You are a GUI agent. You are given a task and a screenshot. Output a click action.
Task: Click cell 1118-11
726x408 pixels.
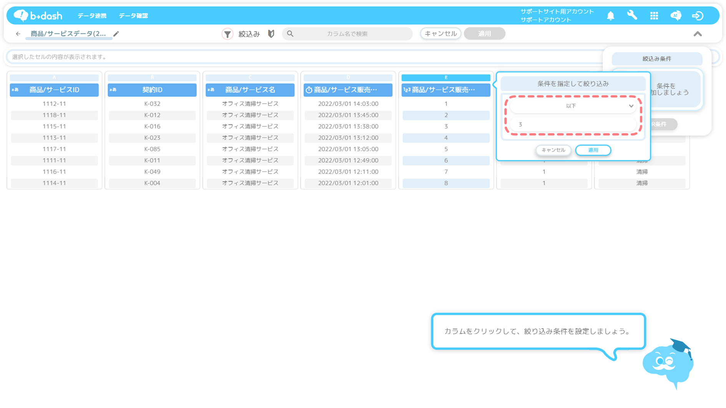54,115
